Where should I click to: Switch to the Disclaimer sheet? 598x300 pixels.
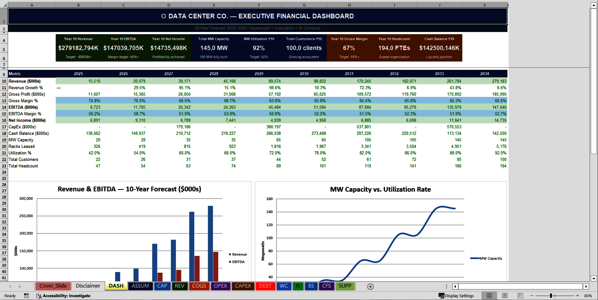(88, 286)
